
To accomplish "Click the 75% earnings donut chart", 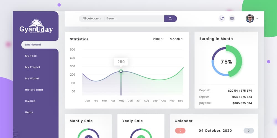I will coord(227,62).
